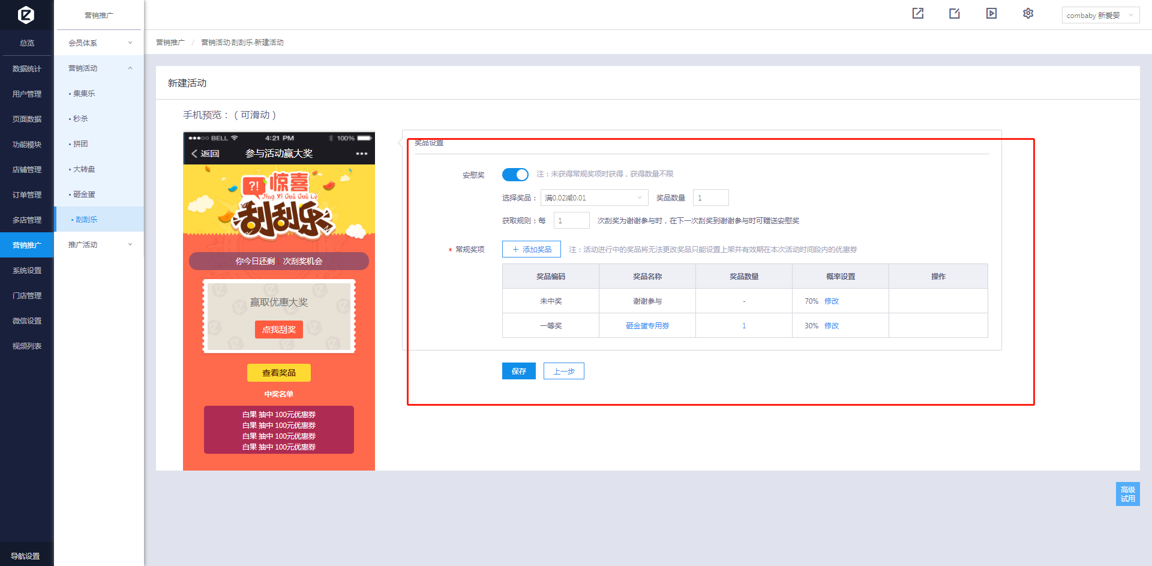Tap the three-dot menu in phone preview
The width and height of the screenshot is (1152, 566).
pos(361,154)
